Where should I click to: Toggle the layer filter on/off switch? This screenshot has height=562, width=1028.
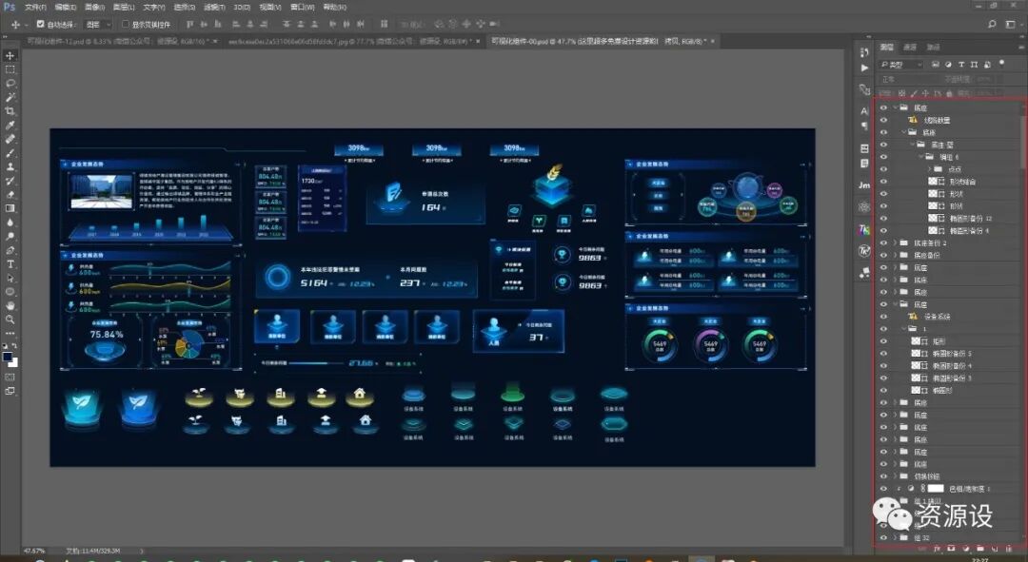[1001, 63]
